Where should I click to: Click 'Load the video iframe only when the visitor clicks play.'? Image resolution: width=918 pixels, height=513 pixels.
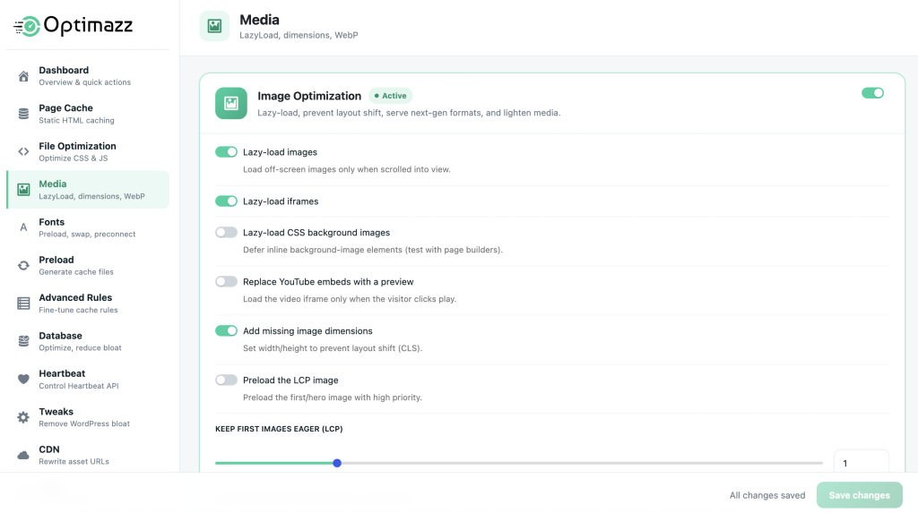(350, 299)
